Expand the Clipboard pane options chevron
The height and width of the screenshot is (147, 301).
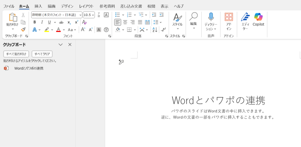click(x=61, y=44)
